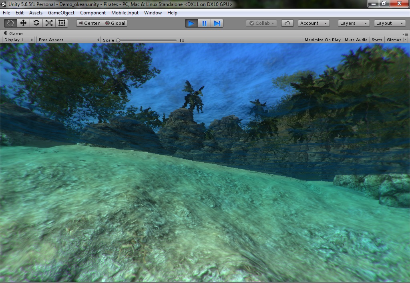Click the Unity logo in title bar
This screenshot has height=283, width=410.
coord(4,4)
